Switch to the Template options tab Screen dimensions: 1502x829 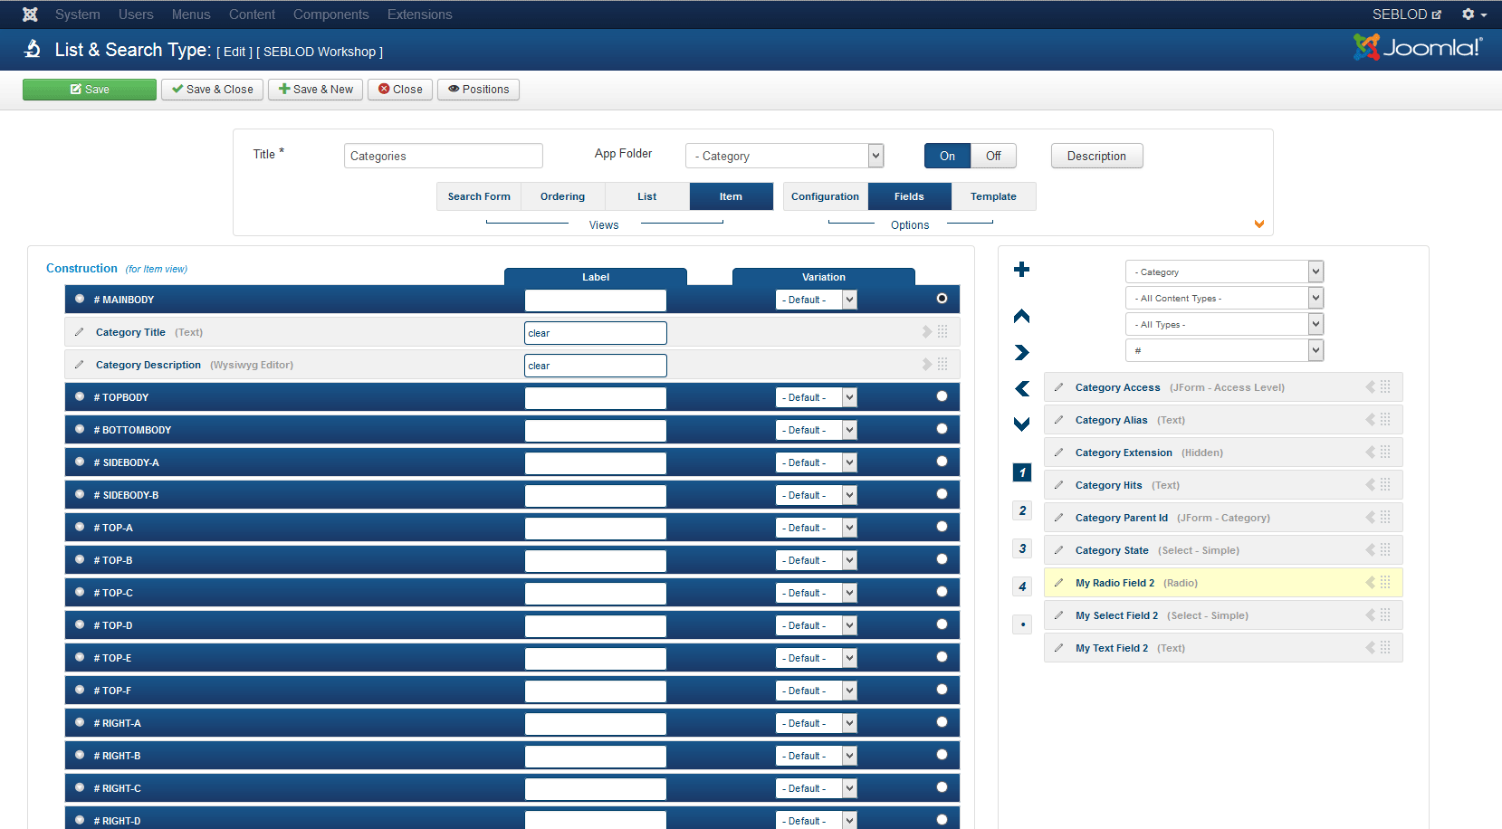993,196
